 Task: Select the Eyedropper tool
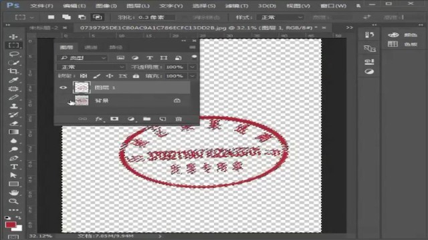13,80
